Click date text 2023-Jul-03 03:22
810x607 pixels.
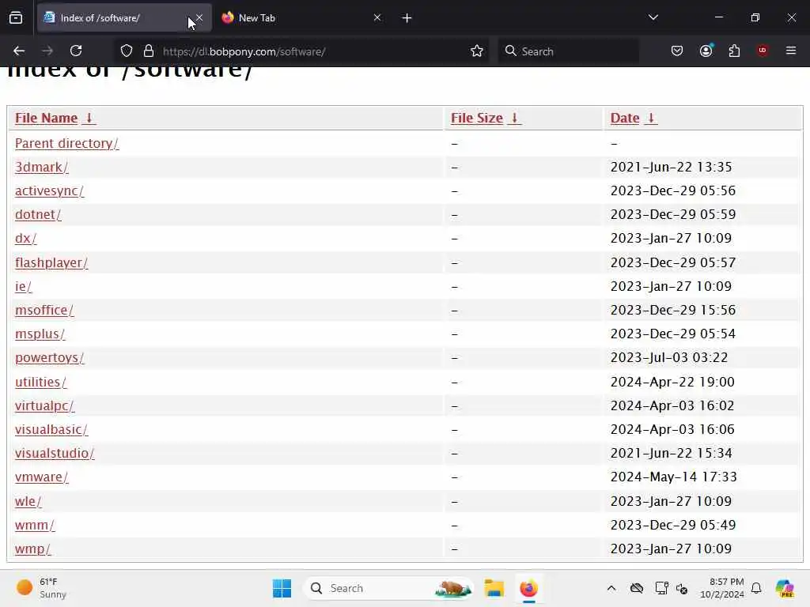pyautogui.click(x=669, y=358)
